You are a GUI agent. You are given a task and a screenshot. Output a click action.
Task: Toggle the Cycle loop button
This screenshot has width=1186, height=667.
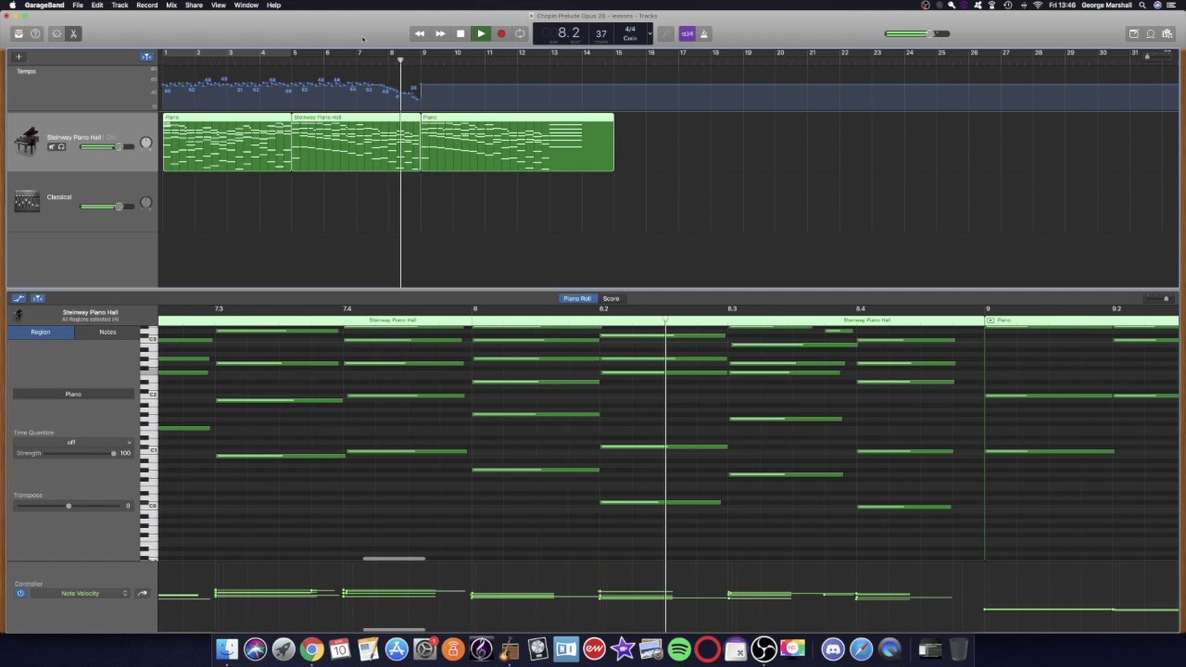(521, 33)
